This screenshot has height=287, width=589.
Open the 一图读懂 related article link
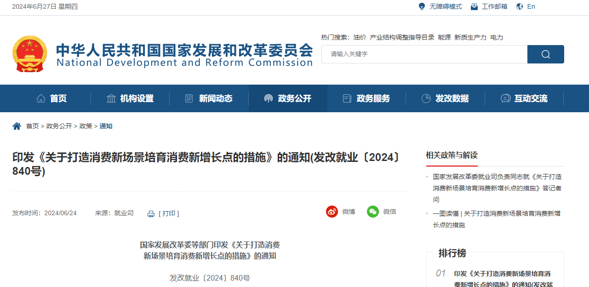coord(497,219)
